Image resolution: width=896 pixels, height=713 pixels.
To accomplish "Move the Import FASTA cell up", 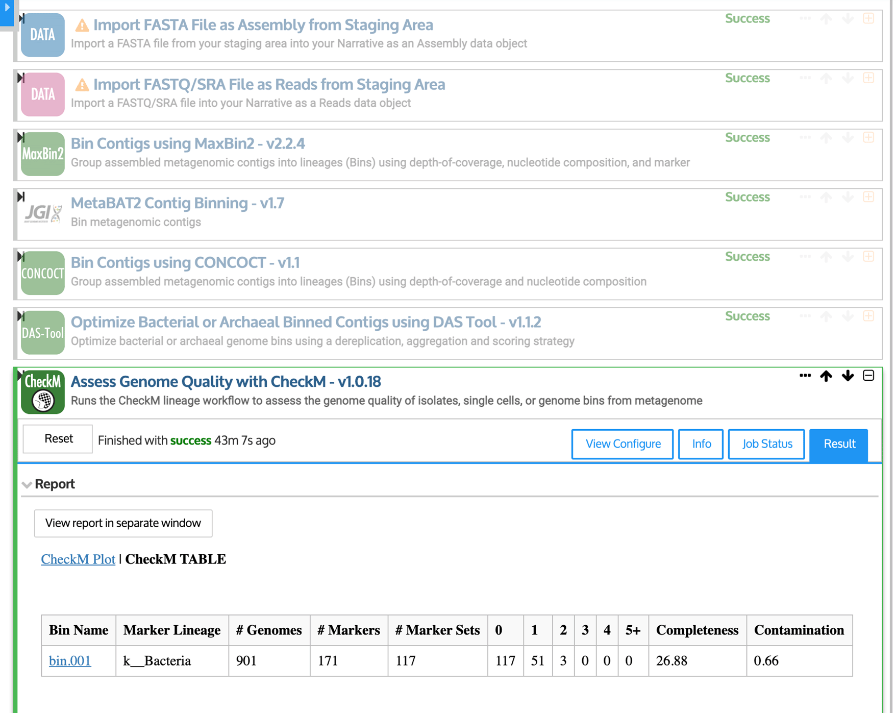I will [x=826, y=19].
